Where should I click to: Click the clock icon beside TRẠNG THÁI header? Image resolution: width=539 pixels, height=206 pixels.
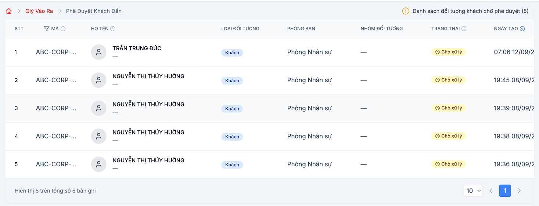click(x=464, y=29)
